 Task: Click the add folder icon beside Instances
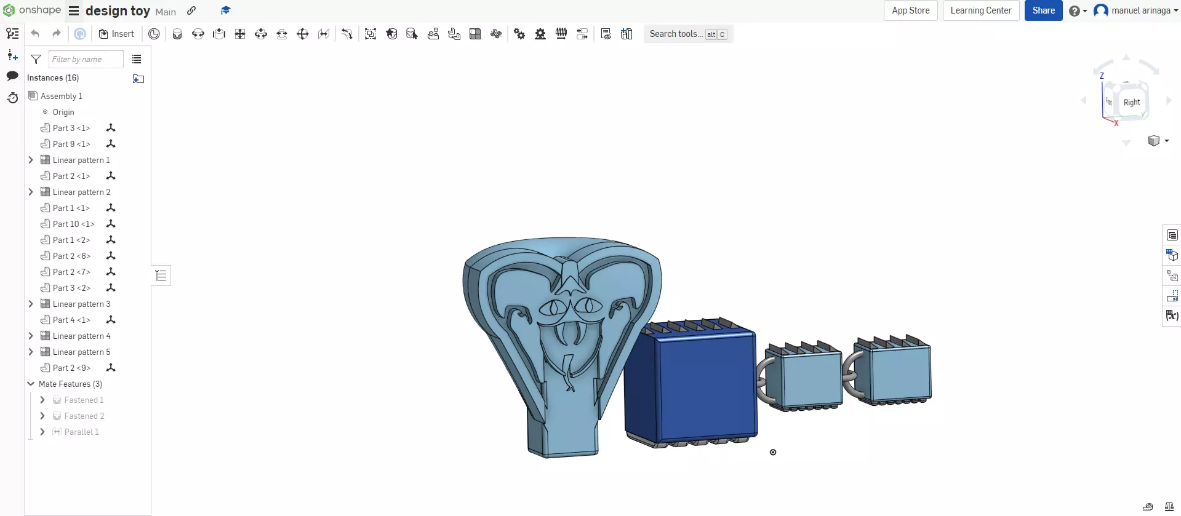coord(138,79)
